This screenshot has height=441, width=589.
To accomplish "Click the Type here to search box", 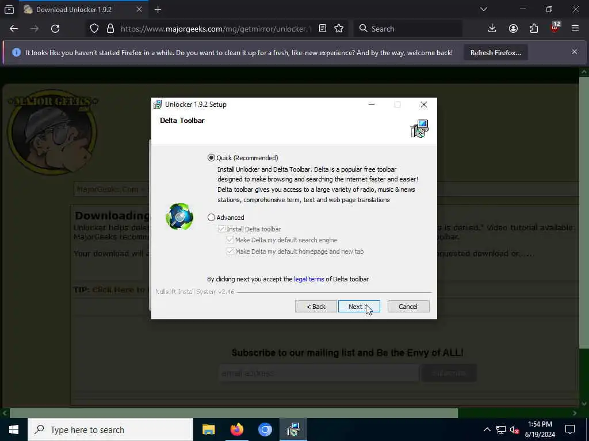I will (x=110, y=430).
